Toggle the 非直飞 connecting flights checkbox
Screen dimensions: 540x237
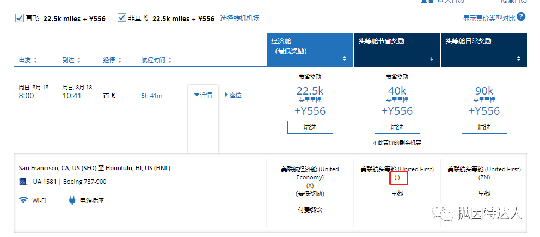pyautogui.click(x=121, y=17)
